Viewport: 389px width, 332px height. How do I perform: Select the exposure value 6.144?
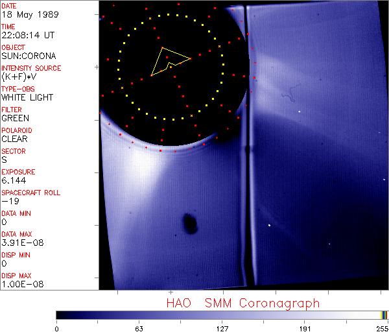(x=13, y=180)
